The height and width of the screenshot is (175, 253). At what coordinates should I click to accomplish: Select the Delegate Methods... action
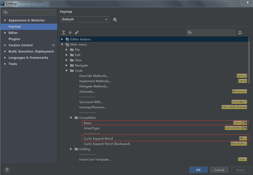[x=94, y=86]
